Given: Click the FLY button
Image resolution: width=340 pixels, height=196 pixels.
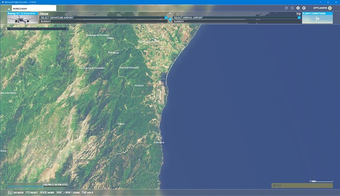Looking at the screenshot, I should coord(302,186).
